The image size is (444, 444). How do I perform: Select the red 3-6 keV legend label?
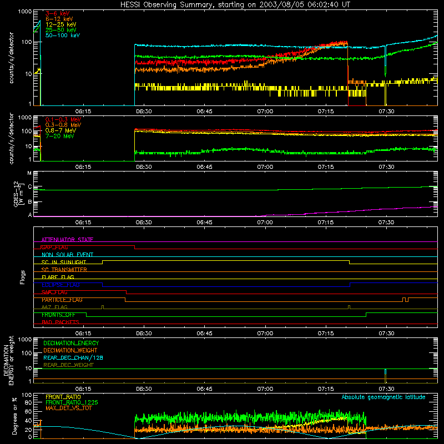(x=58, y=13)
